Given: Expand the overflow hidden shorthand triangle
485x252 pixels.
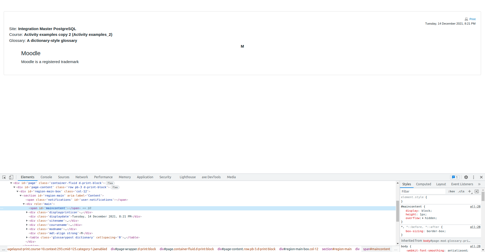Looking at the screenshot, I should (x=423, y=218).
